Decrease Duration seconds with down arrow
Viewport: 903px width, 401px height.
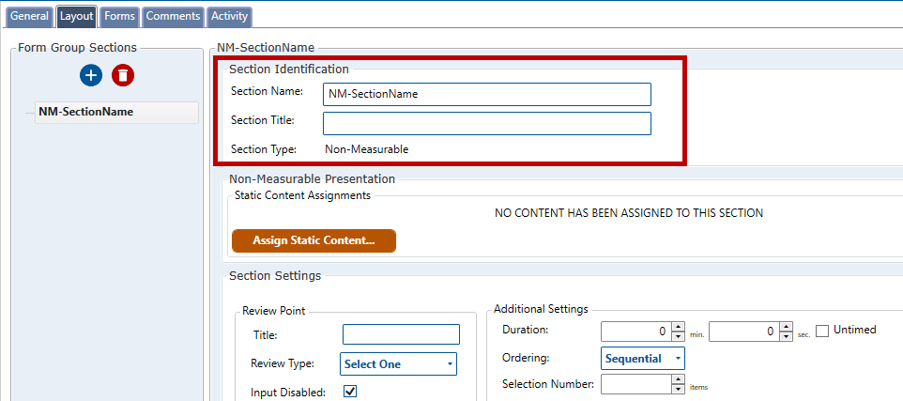tap(788, 335)
